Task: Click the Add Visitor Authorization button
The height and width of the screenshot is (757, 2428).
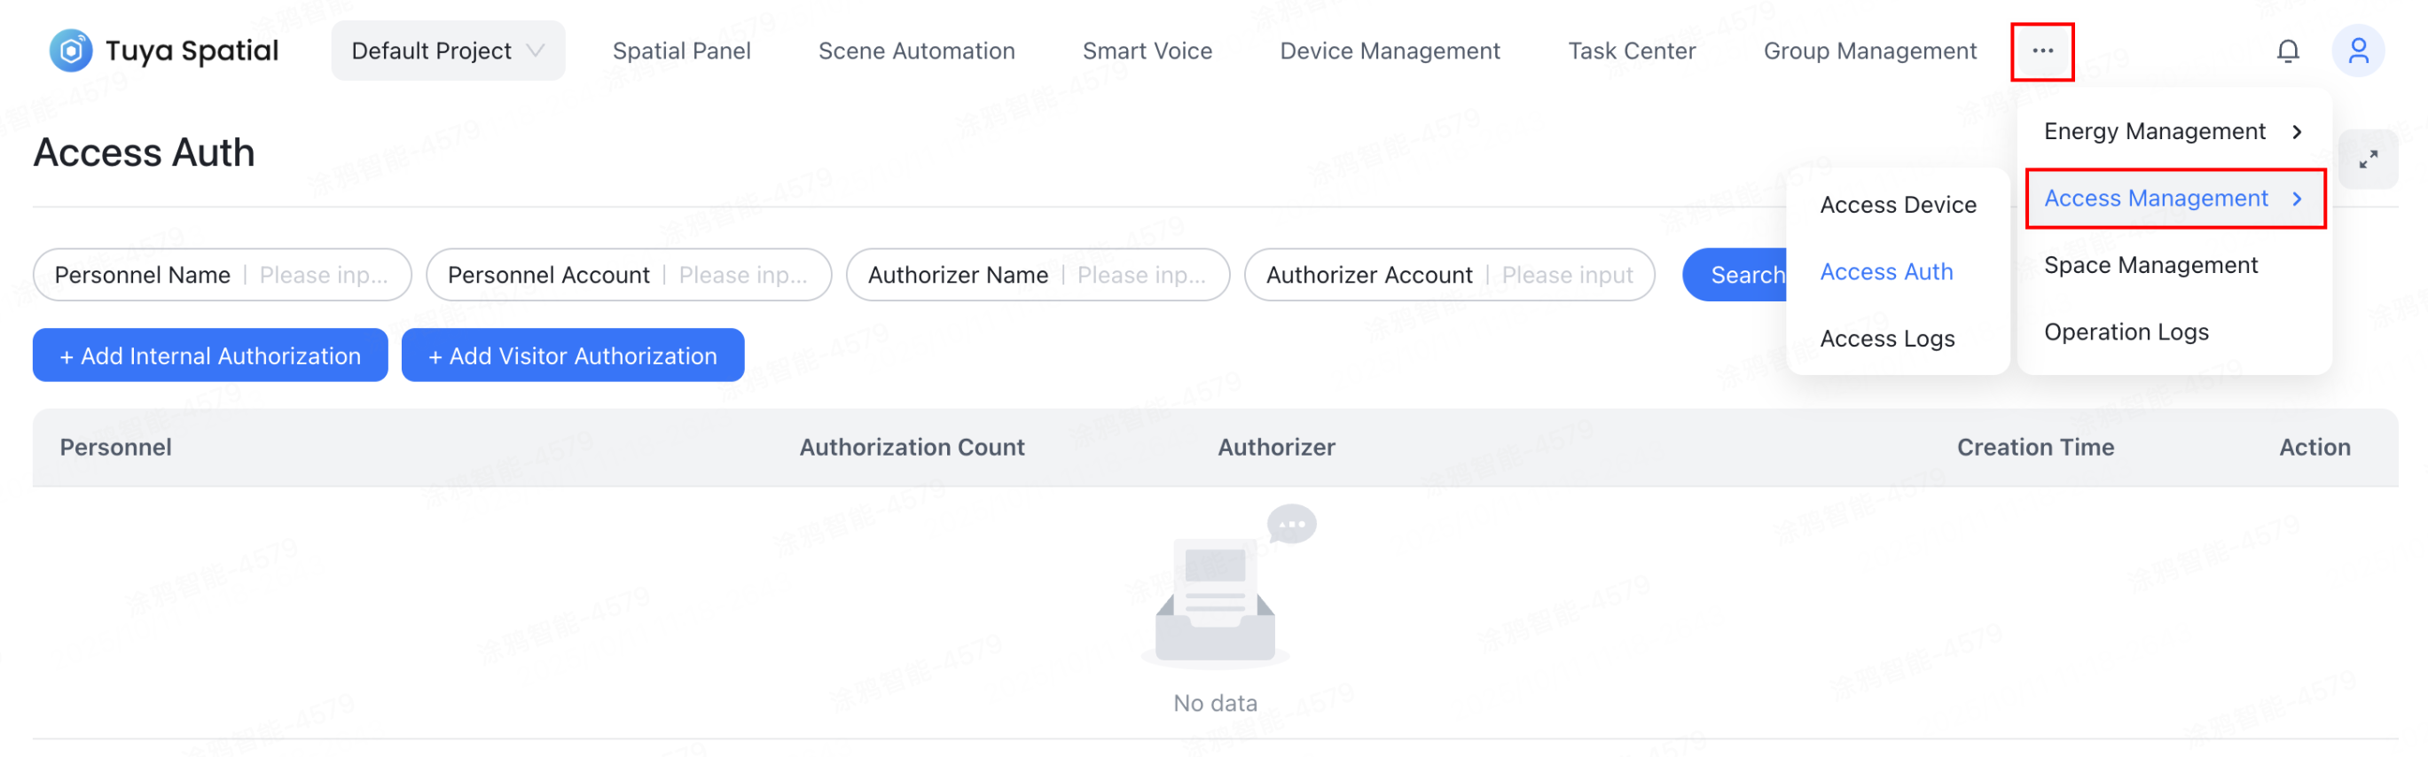Action: 572,355
